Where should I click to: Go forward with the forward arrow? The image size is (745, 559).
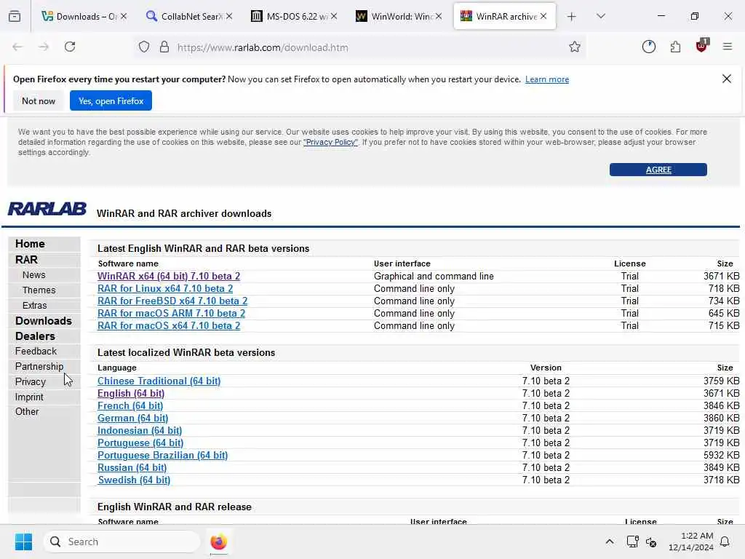[x=44, y=47]
